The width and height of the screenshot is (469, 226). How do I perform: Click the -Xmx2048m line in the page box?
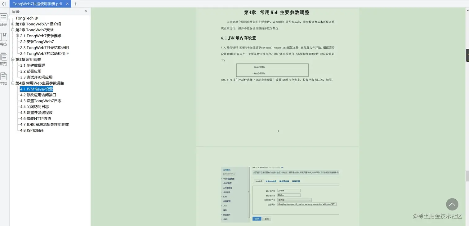pyautogui.click(x=259, y=73)
